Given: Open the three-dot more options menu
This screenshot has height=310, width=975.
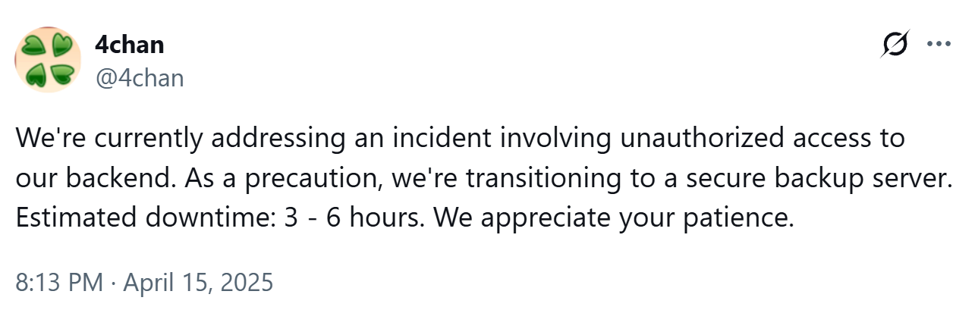Looking at the screenshot, I should 939,44.
